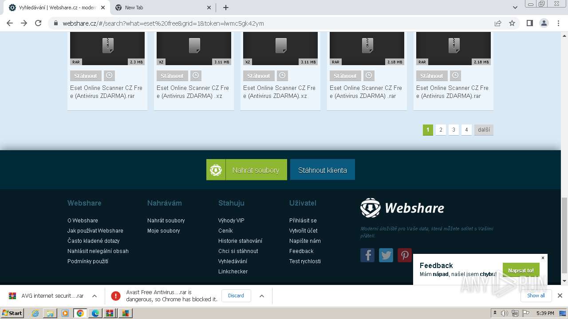The width and height of the screenshot is (568, 319).
Task: Bookmark this page with the star icon
Action: [x=512, y=23]
